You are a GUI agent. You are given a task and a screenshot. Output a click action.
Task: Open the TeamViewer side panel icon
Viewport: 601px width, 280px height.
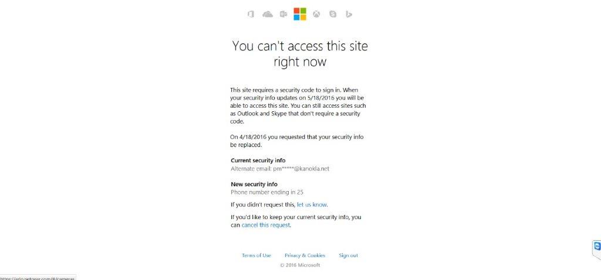coord(597,247)
